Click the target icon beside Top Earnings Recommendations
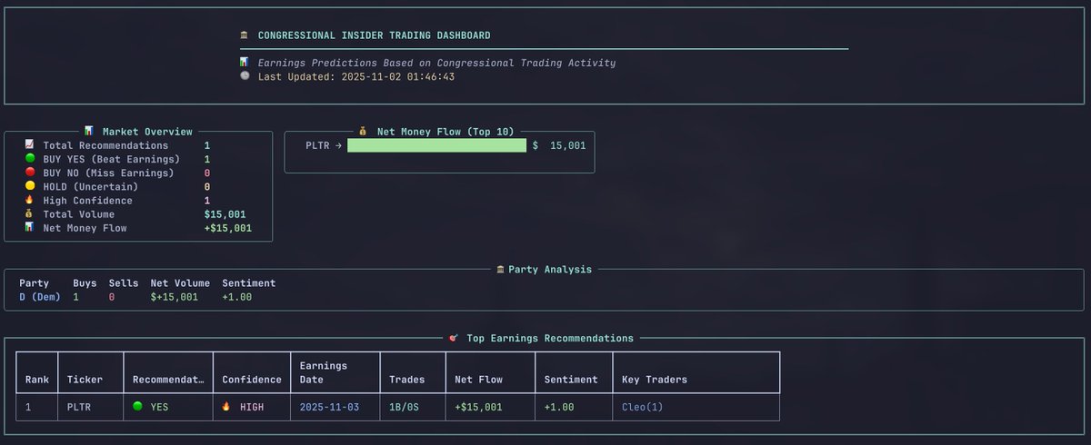 tap(454, 338)
